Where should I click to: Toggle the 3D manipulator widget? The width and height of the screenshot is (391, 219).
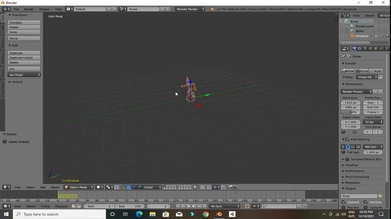[123, 187]
